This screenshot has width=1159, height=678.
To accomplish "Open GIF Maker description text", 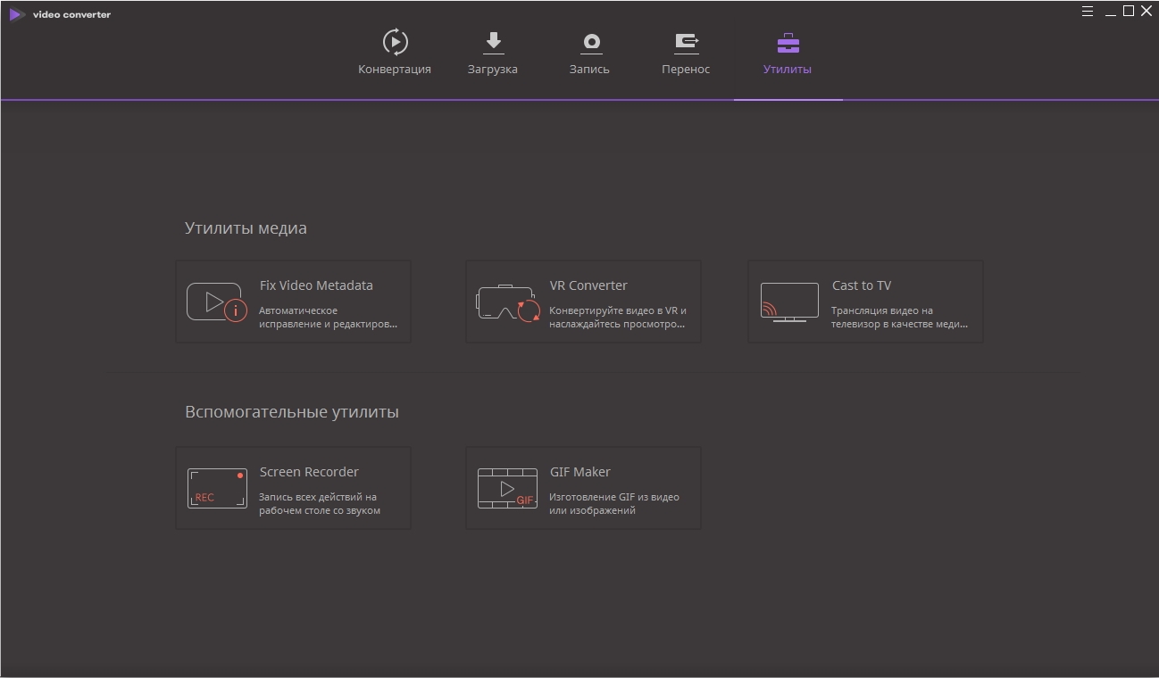I will [614, 504].
